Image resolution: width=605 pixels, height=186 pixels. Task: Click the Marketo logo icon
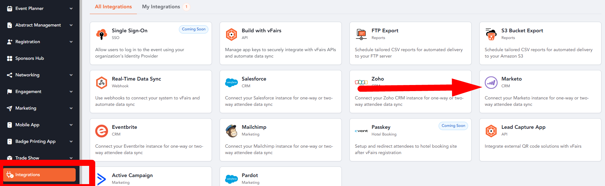(x=491, y=83)
